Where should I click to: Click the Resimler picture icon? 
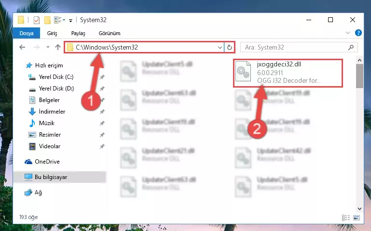32,135
